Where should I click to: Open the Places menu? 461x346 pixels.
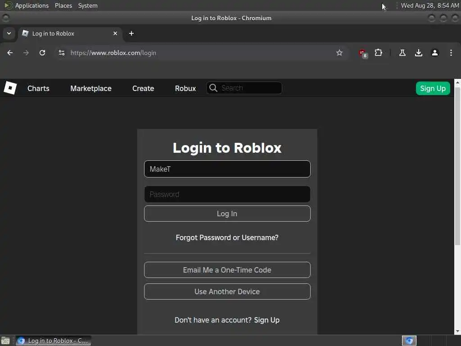coord(63,5)
